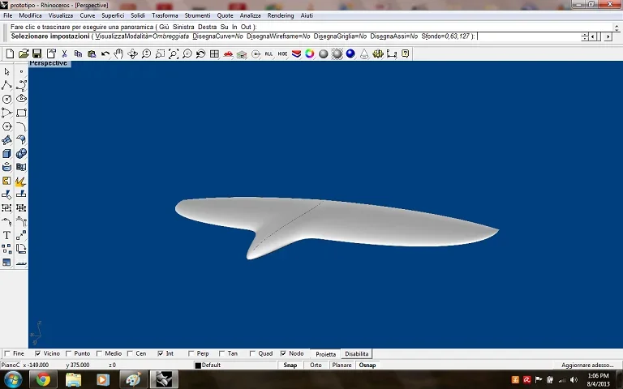Click the Undo arrow icon
Image resolution: width=623 pixels, height=389 pixels.
105,53
